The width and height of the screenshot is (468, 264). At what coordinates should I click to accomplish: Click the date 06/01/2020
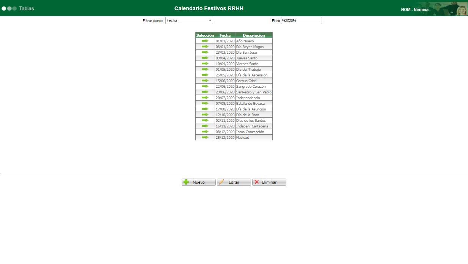225,47
